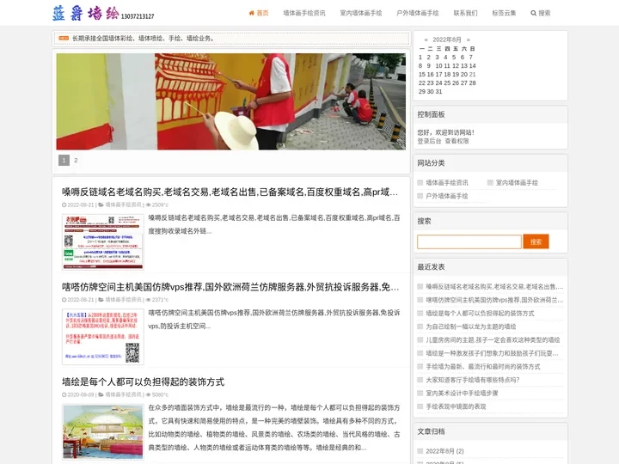Click thumbnail of the 嗓嘚反链域名 article
The width and height of the screenshot is (619, 464).
click(x=103, y=241)
